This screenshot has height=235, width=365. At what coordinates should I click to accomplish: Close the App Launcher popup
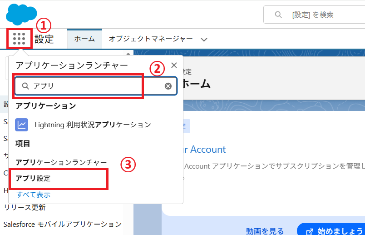coord(174,65)
